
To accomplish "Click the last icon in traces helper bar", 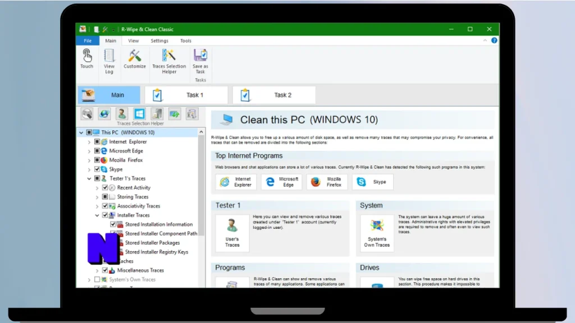I will pyautogui.click(x=192, y=114).
